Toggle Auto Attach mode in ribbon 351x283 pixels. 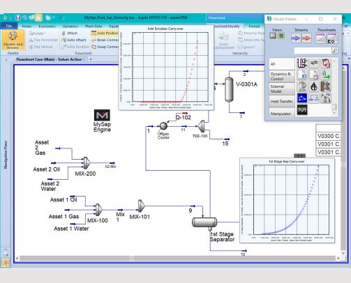74,40
